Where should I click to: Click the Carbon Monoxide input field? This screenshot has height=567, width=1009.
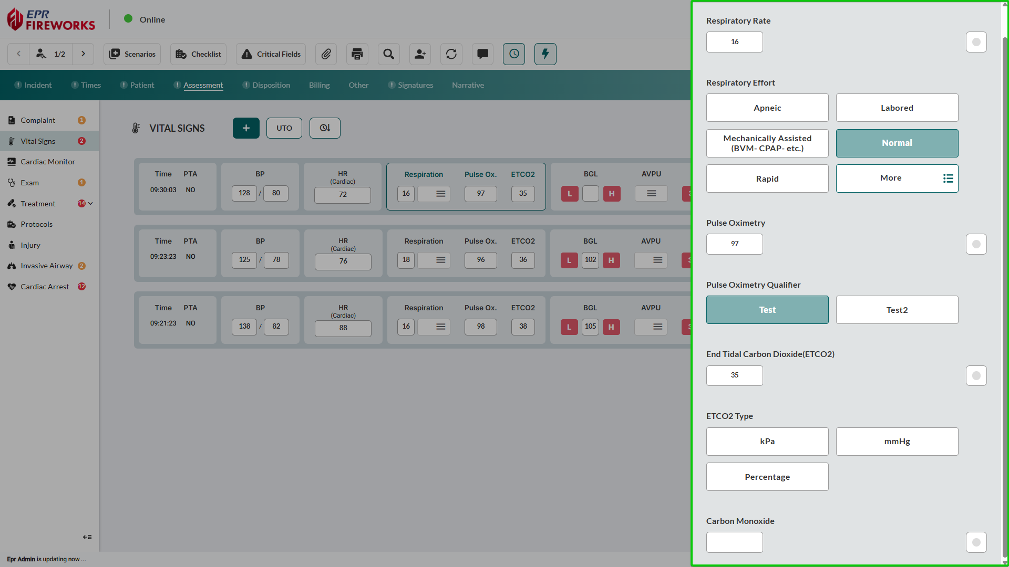734,542
